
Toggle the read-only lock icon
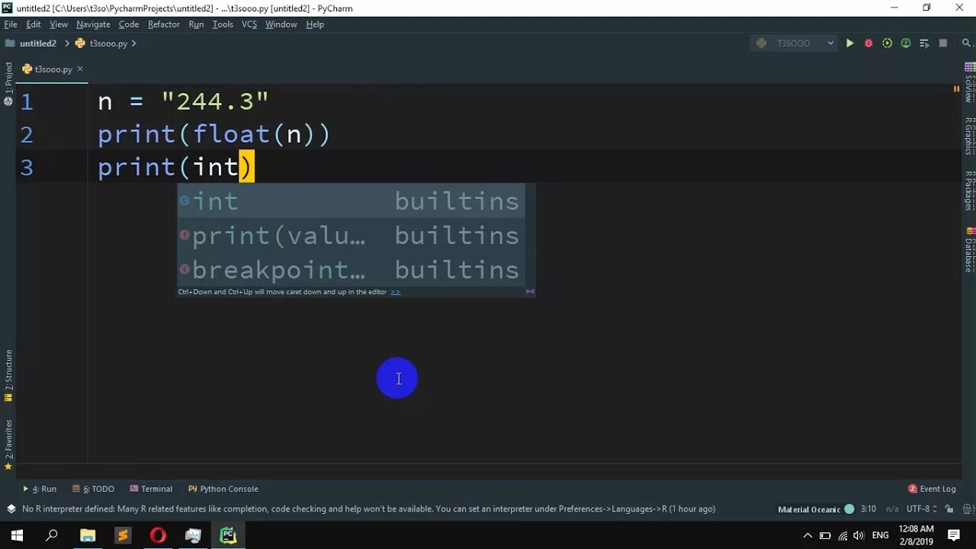click(949, 509)
